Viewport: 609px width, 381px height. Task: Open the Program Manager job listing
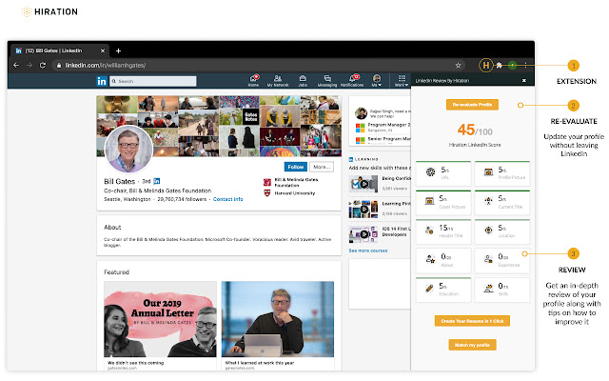383,127
